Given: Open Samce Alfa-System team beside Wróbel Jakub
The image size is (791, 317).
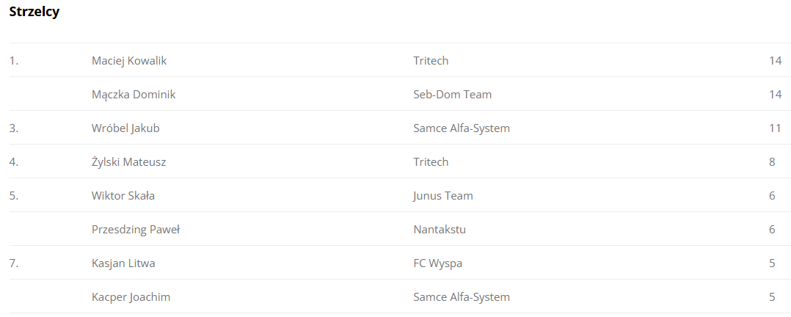Looking at the screenshot, I should (x=462, y=128).
